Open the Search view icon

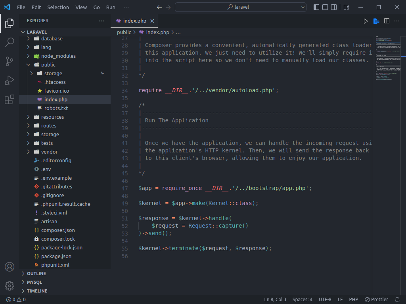coord(10,42)
